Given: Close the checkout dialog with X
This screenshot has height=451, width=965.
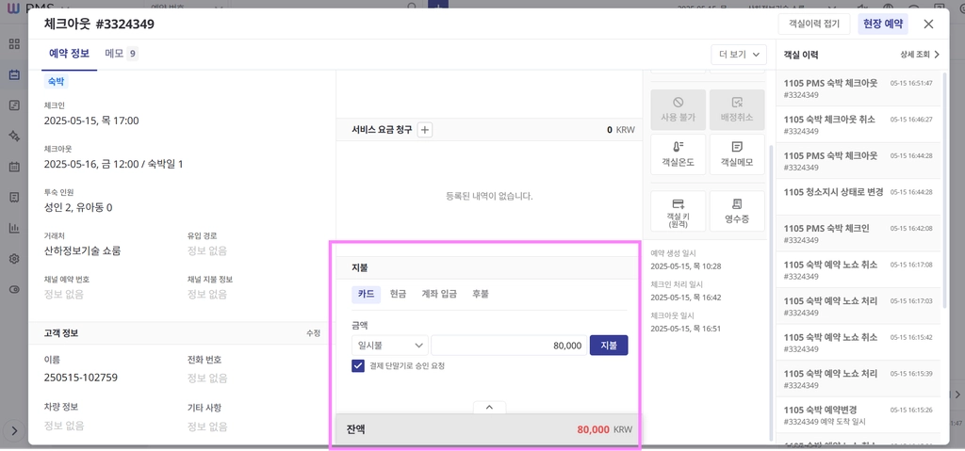Looking at the screenshot, I should pos(928,24).
